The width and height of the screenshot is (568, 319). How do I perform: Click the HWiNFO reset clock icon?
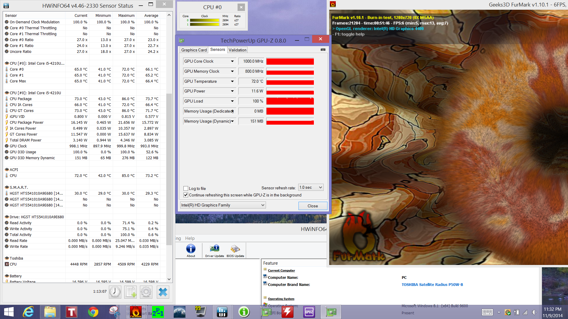tap(115, 292)
